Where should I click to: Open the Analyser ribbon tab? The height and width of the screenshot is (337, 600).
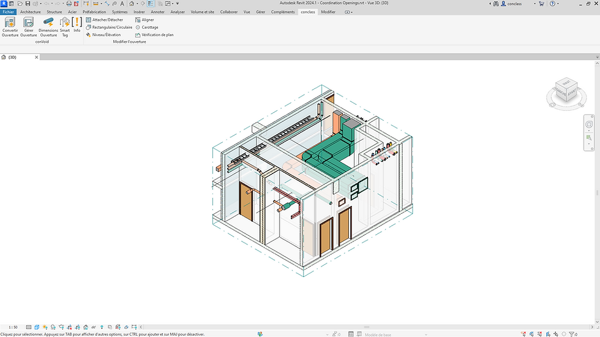tap(178, 12)
